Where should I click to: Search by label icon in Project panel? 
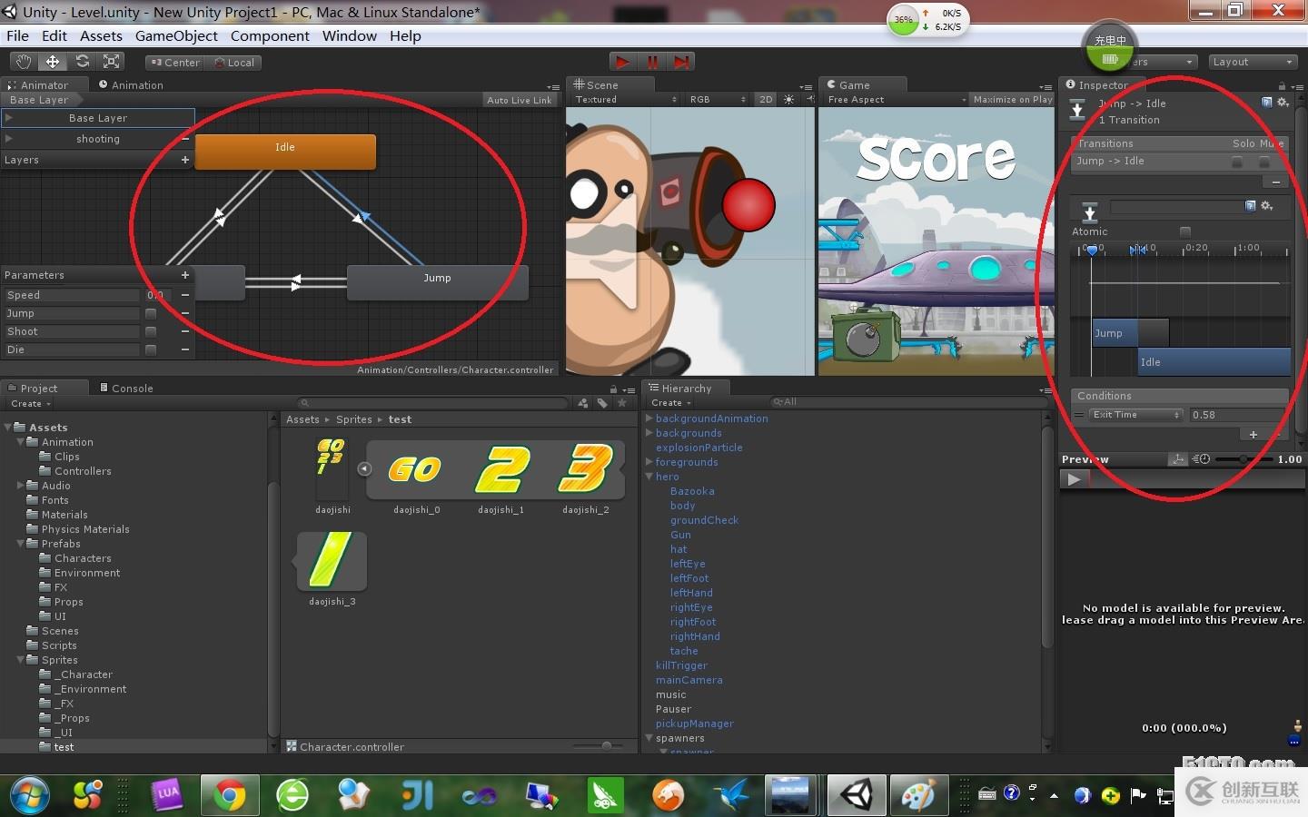point(602,403)
